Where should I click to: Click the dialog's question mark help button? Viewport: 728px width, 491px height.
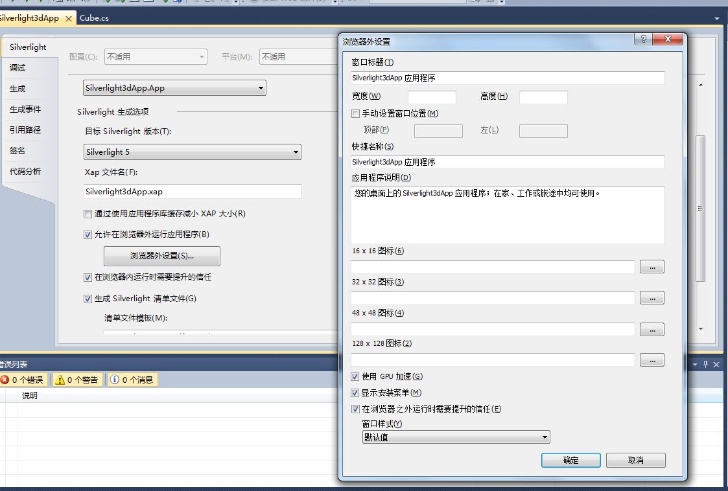[x=643, y=40]
